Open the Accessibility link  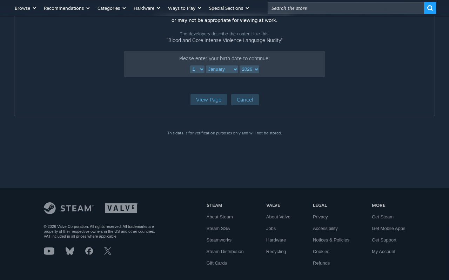click(325, 229)
